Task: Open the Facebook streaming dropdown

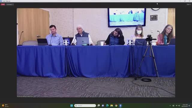Action: (10, 4)
